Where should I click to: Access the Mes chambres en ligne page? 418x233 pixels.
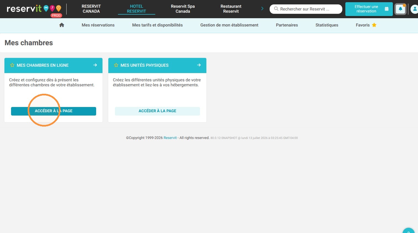tap(54, 111)
